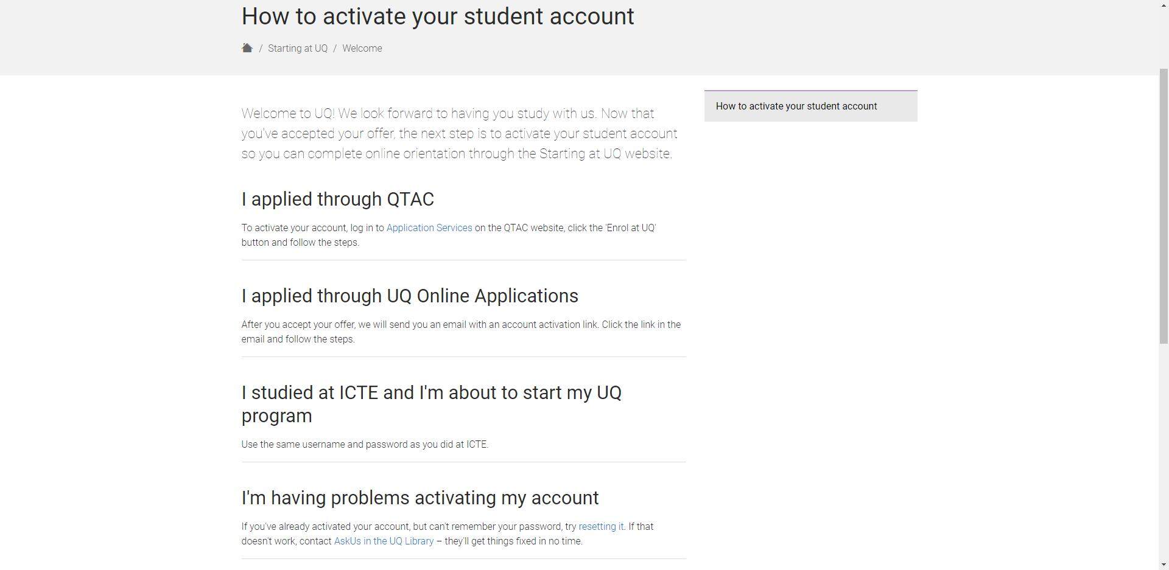Click the page title How to activate your student account
This screenshot has height=570, width=1169.
tap(438, 16)
